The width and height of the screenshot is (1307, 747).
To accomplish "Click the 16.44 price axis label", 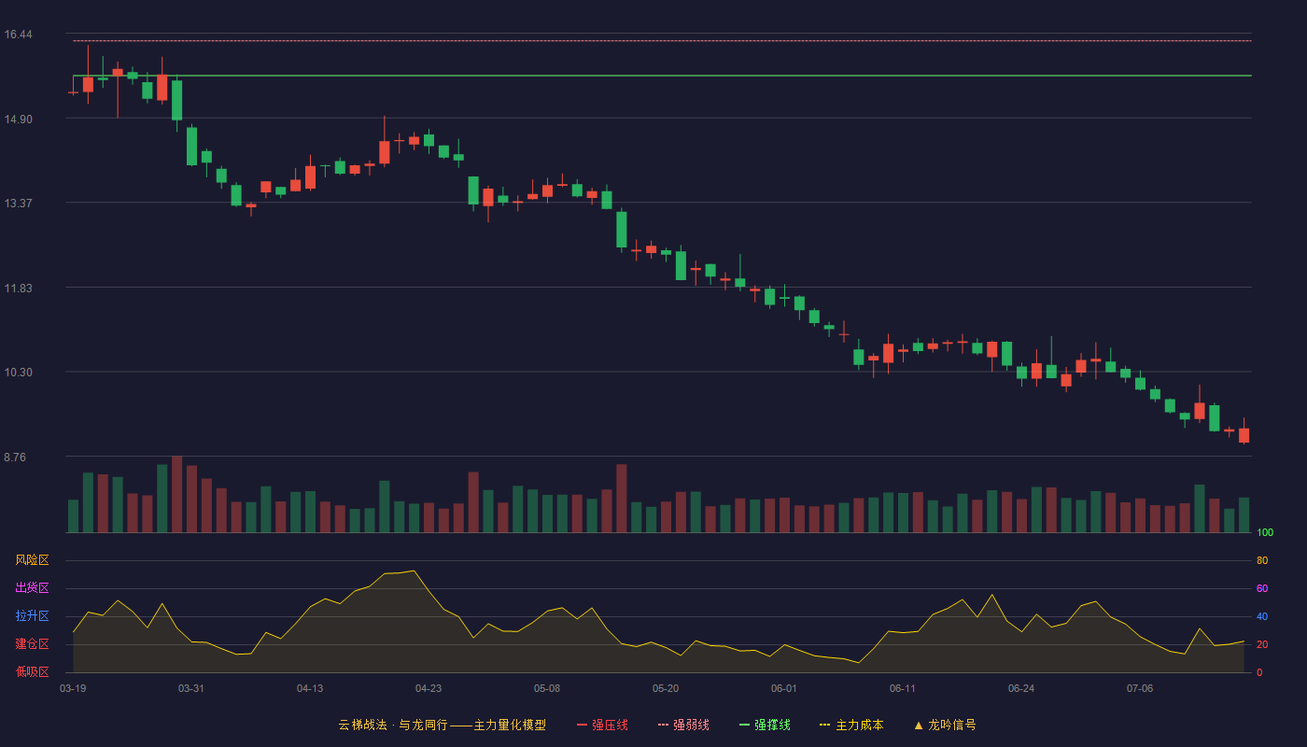I will (x=18, y=35).
